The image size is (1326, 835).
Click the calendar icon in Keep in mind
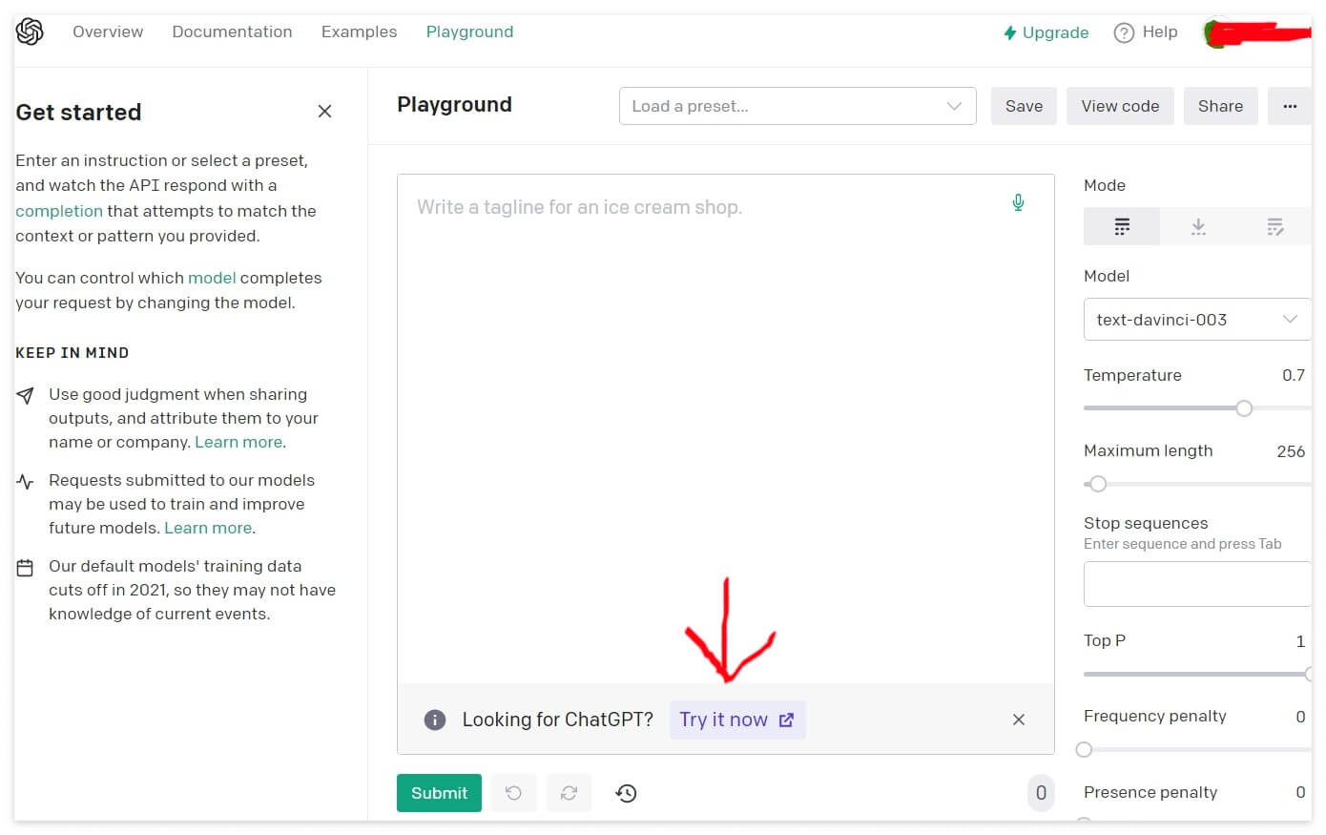point(26,568)
